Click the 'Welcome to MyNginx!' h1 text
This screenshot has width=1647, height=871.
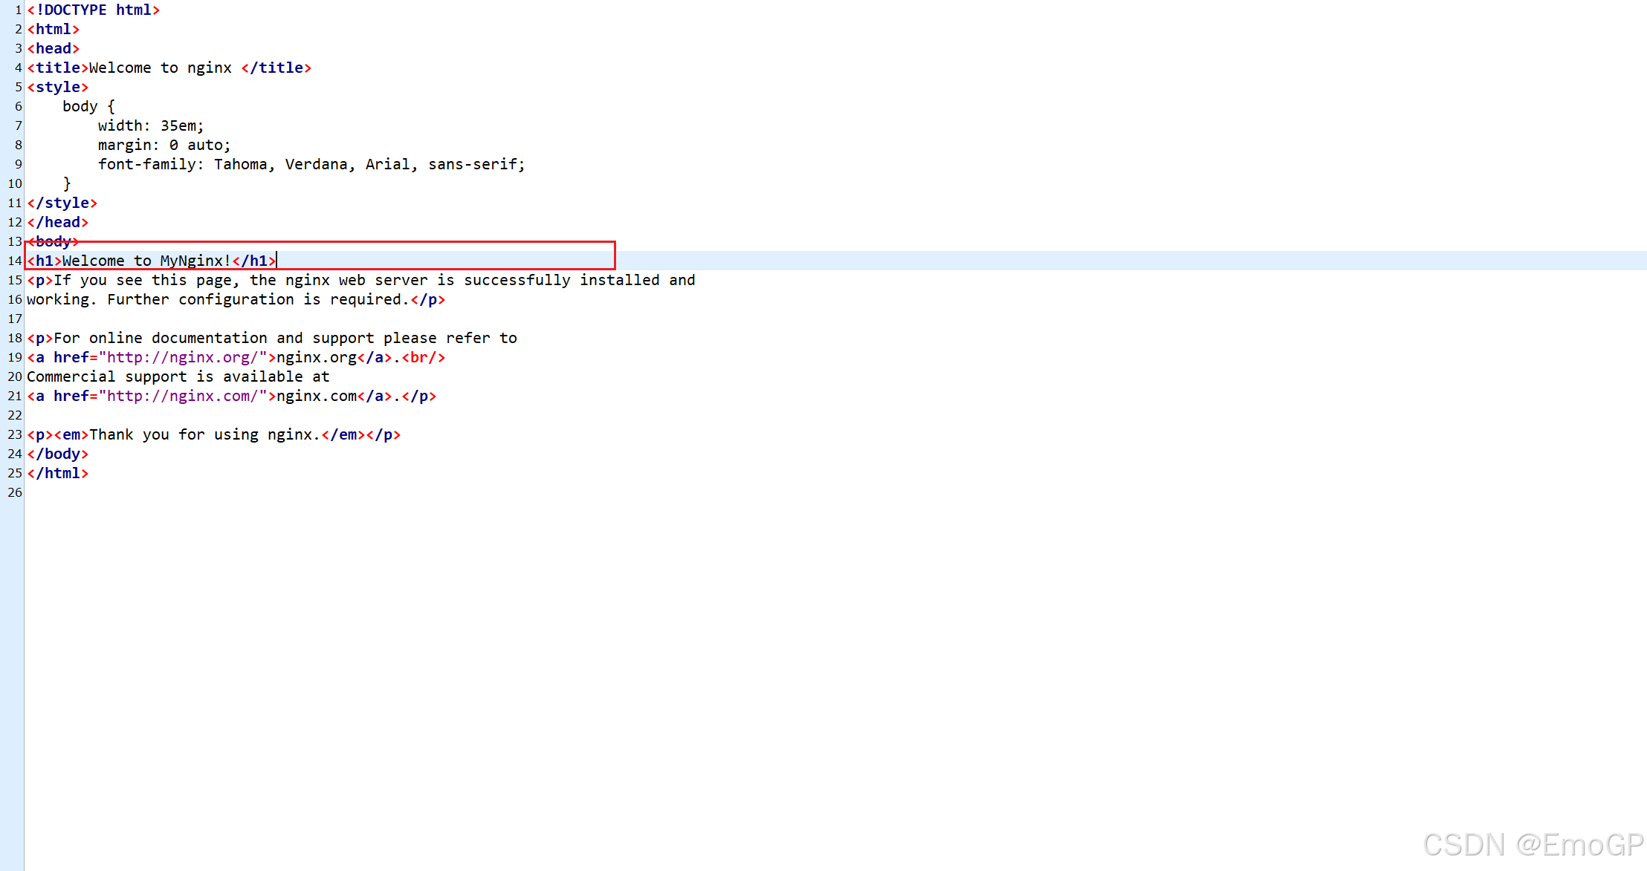146,261
